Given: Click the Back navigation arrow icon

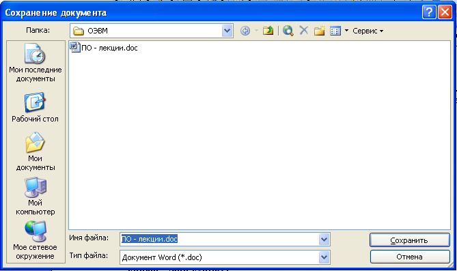Looking at the screenshot, I should (245, 31).
